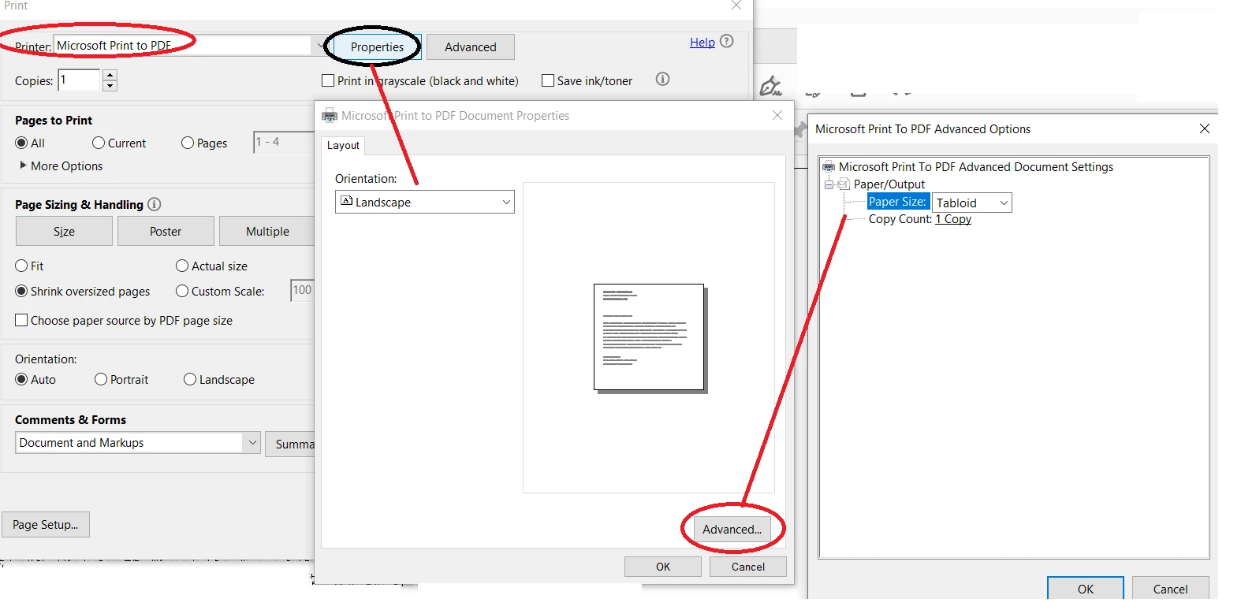Click Cancel in Advanced Options dialog

pos(1170,589)
